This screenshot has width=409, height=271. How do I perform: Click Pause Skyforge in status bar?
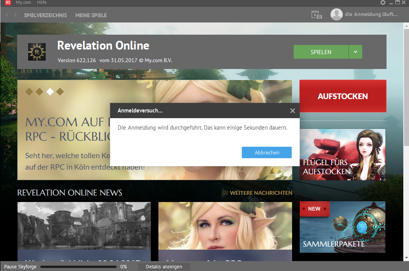[20, 266]
